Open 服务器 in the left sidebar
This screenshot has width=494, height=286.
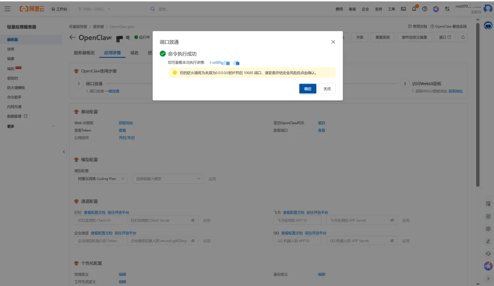point(31,39)
